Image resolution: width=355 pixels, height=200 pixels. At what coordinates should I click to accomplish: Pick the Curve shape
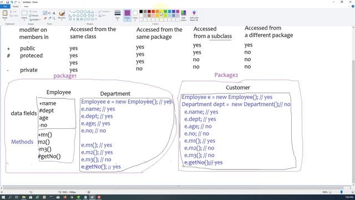(74, 12)
